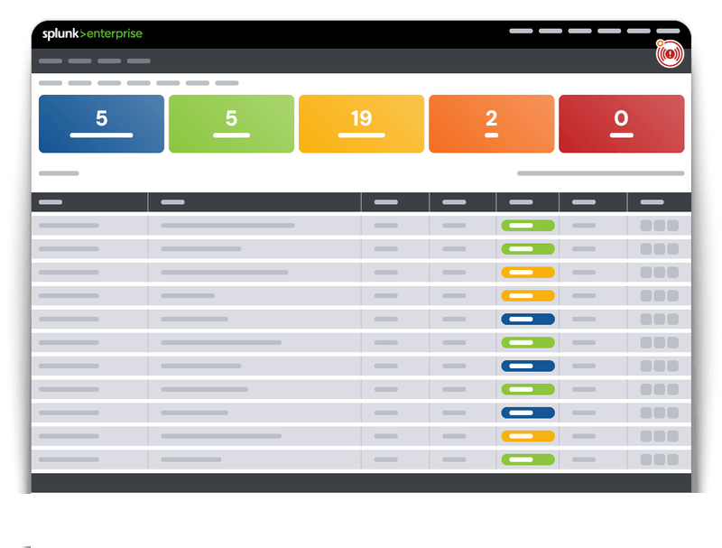Click last action icon in first table row
This screenshot has width=722, height=548.
(672, 226)
